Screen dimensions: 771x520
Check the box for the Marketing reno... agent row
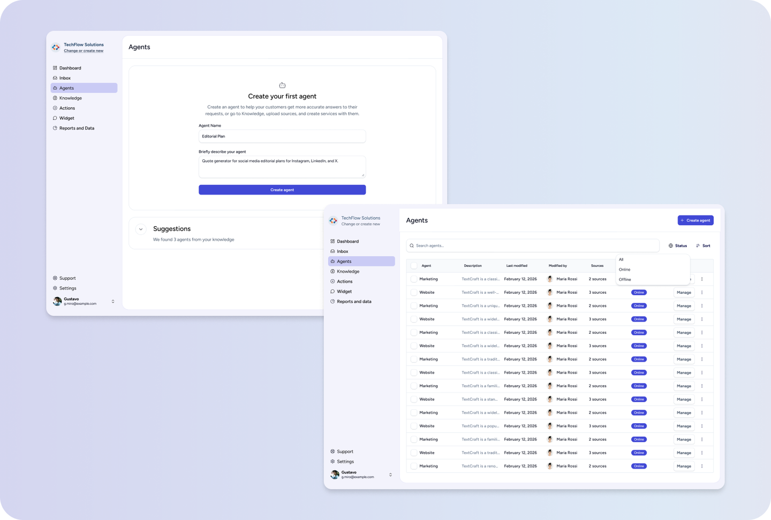click(x=414, y=467)
